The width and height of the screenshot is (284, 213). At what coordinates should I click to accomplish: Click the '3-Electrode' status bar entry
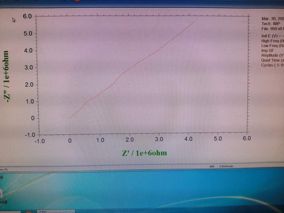tap(226, 166)
